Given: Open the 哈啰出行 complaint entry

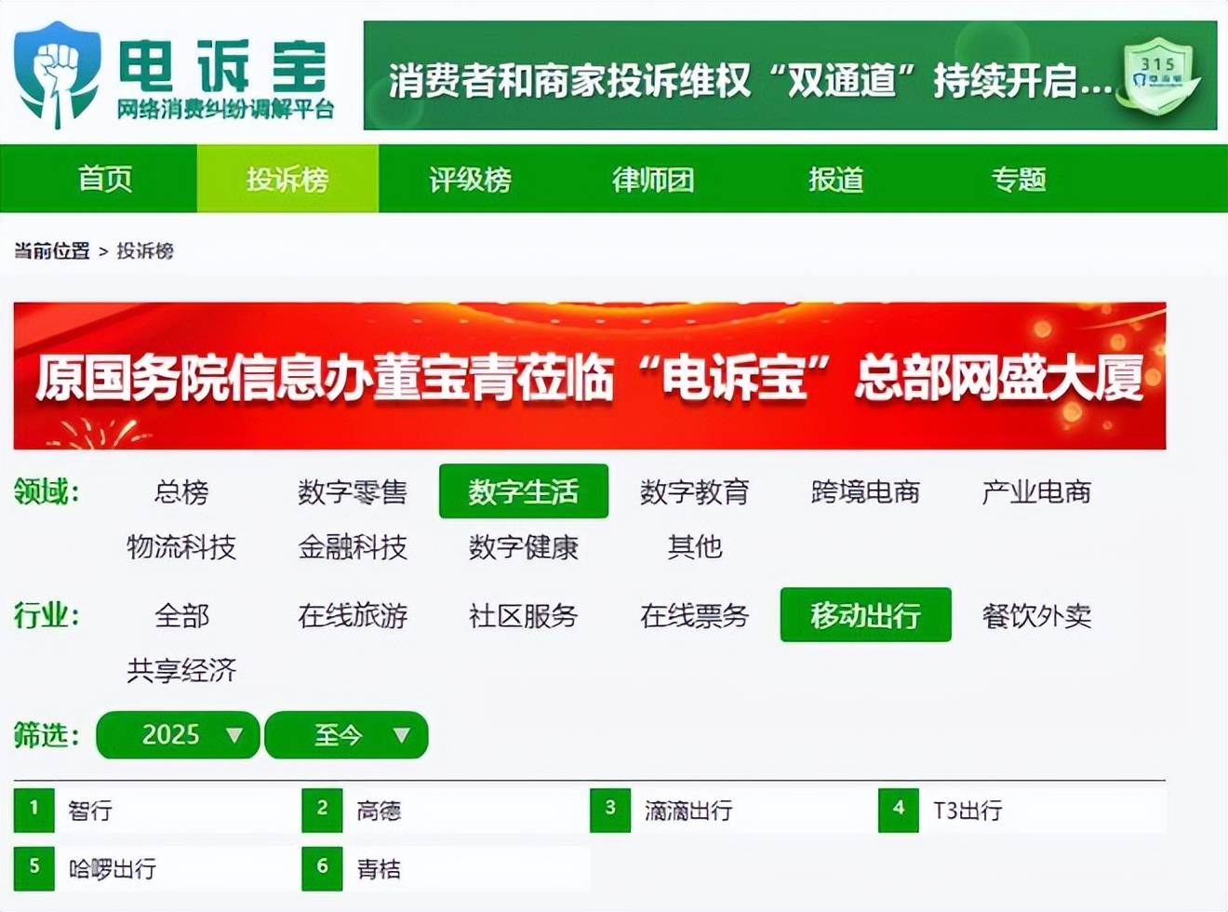Looking at the screenshot, I should coord(113,868).
